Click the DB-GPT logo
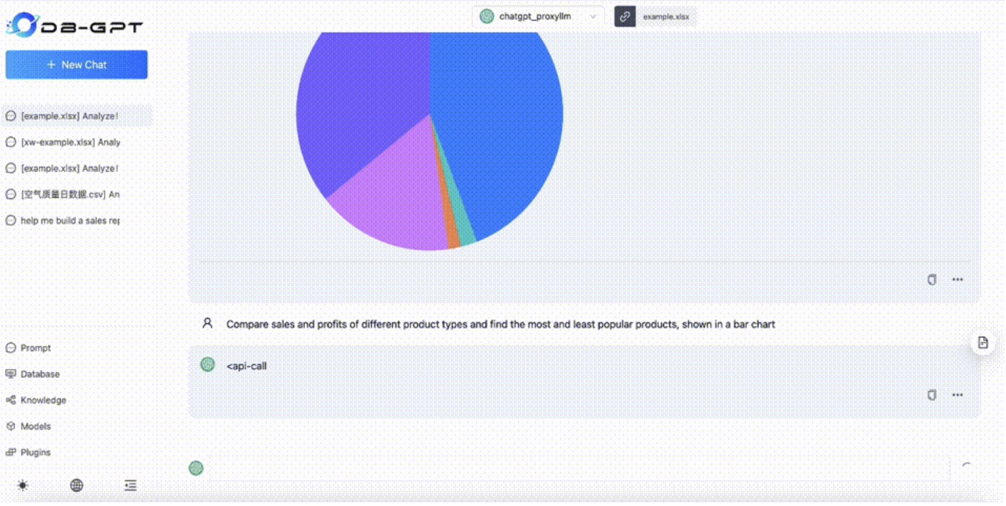This screenshot has height=506, width=1006. pyautogui.click(x=74, y=25)
